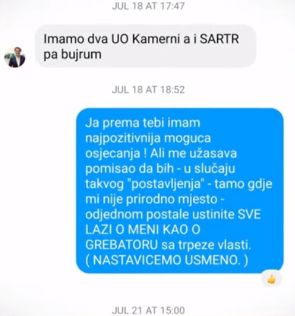Click the word "GREBATORU" in blue message

click(122, 245)
